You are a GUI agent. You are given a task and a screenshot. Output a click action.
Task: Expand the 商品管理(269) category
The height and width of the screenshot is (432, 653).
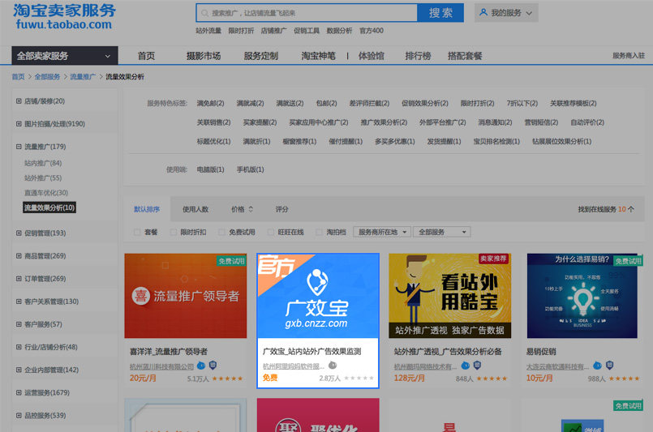pos(19,256)
